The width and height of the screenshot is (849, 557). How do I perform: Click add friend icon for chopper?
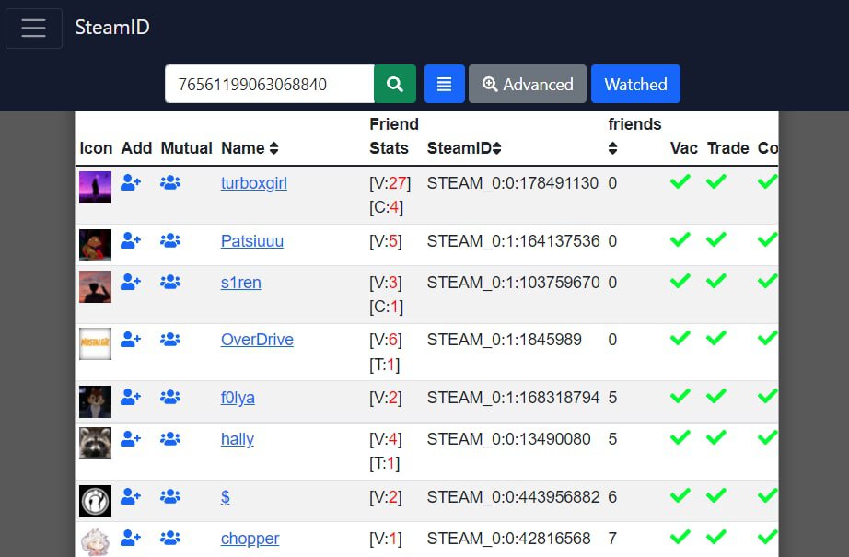131,538
